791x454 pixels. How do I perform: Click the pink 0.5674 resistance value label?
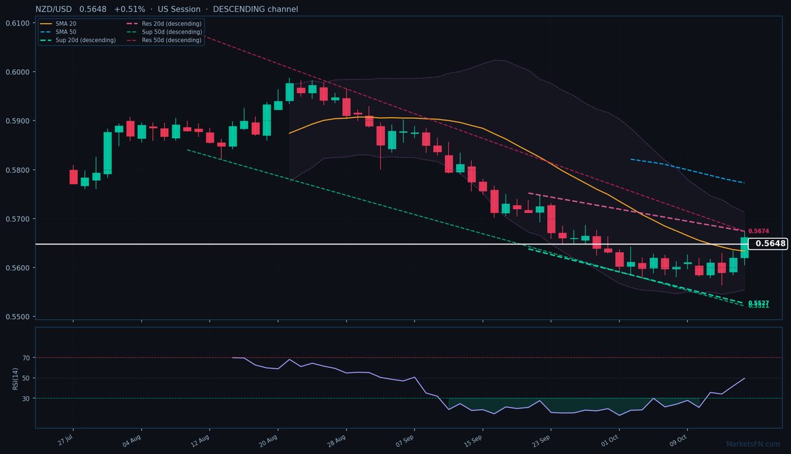tap(759, 231)
